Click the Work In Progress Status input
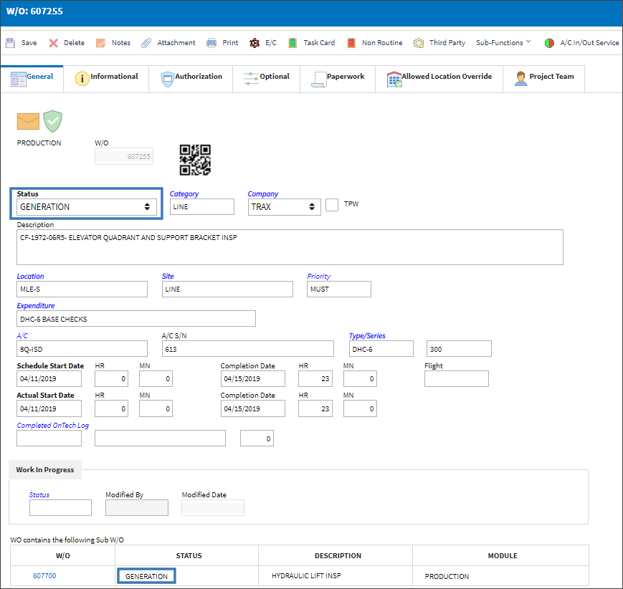Viewport: 623px width, 589px height. click(x=60, y=507)
